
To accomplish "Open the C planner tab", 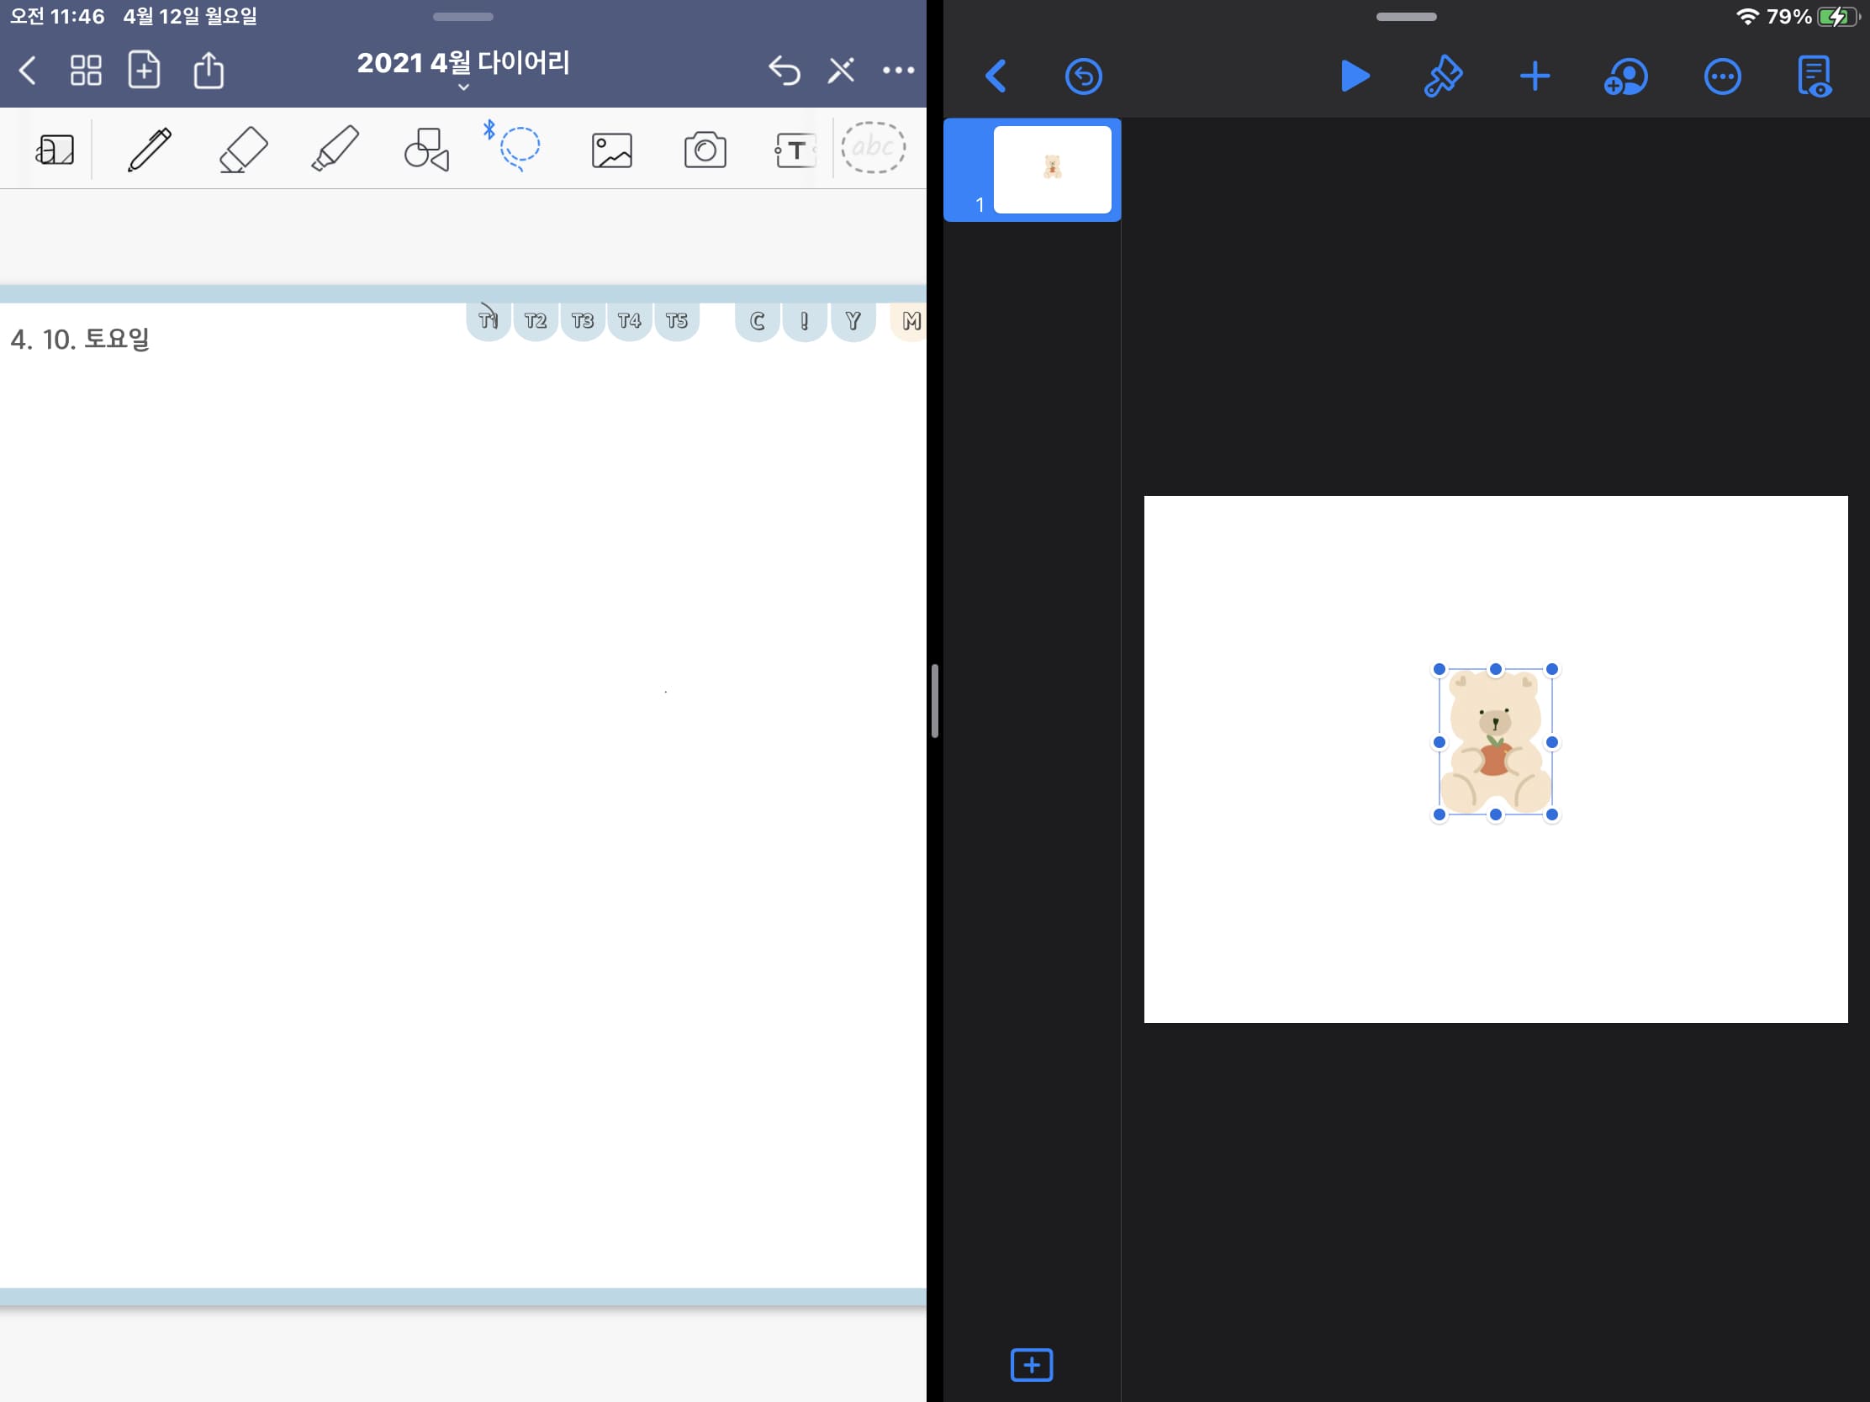I will [x=757, y=321].
